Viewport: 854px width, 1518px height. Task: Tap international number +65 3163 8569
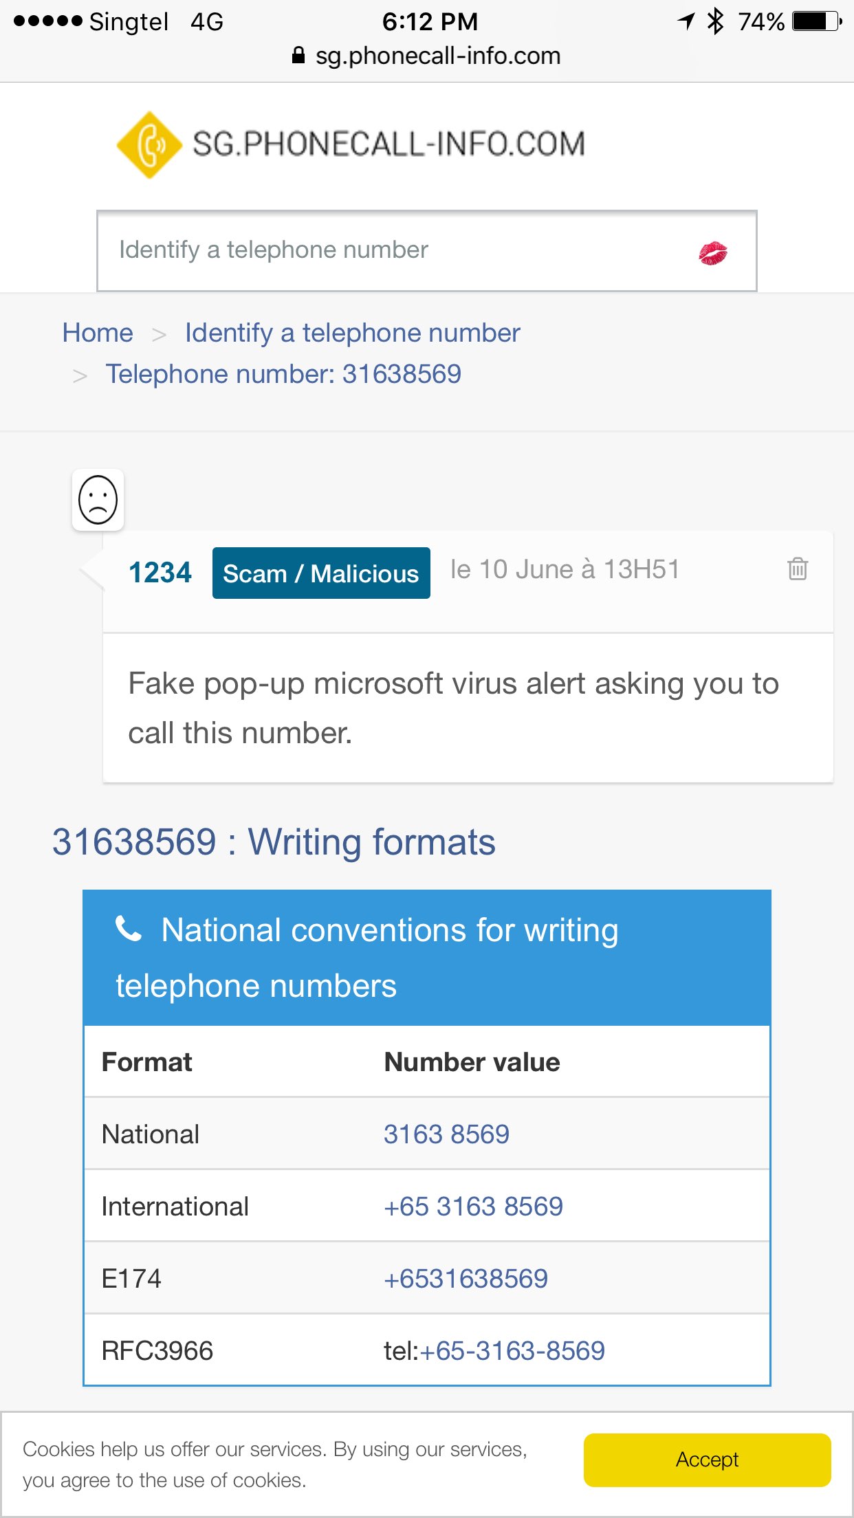[473, 1207]
